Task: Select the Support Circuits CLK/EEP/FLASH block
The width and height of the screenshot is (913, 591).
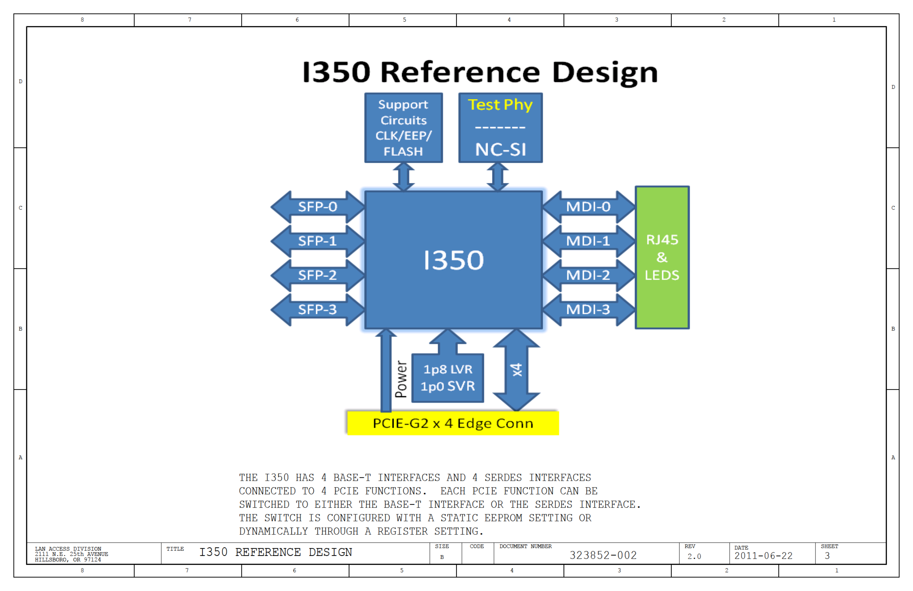Action: [404, 128]
